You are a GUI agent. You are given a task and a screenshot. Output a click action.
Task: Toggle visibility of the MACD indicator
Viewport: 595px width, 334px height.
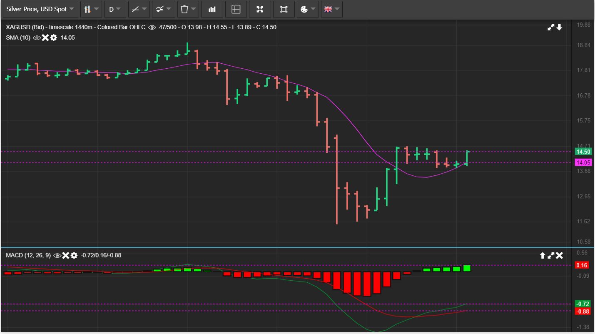pyautogui.click(x=57, y=255)
